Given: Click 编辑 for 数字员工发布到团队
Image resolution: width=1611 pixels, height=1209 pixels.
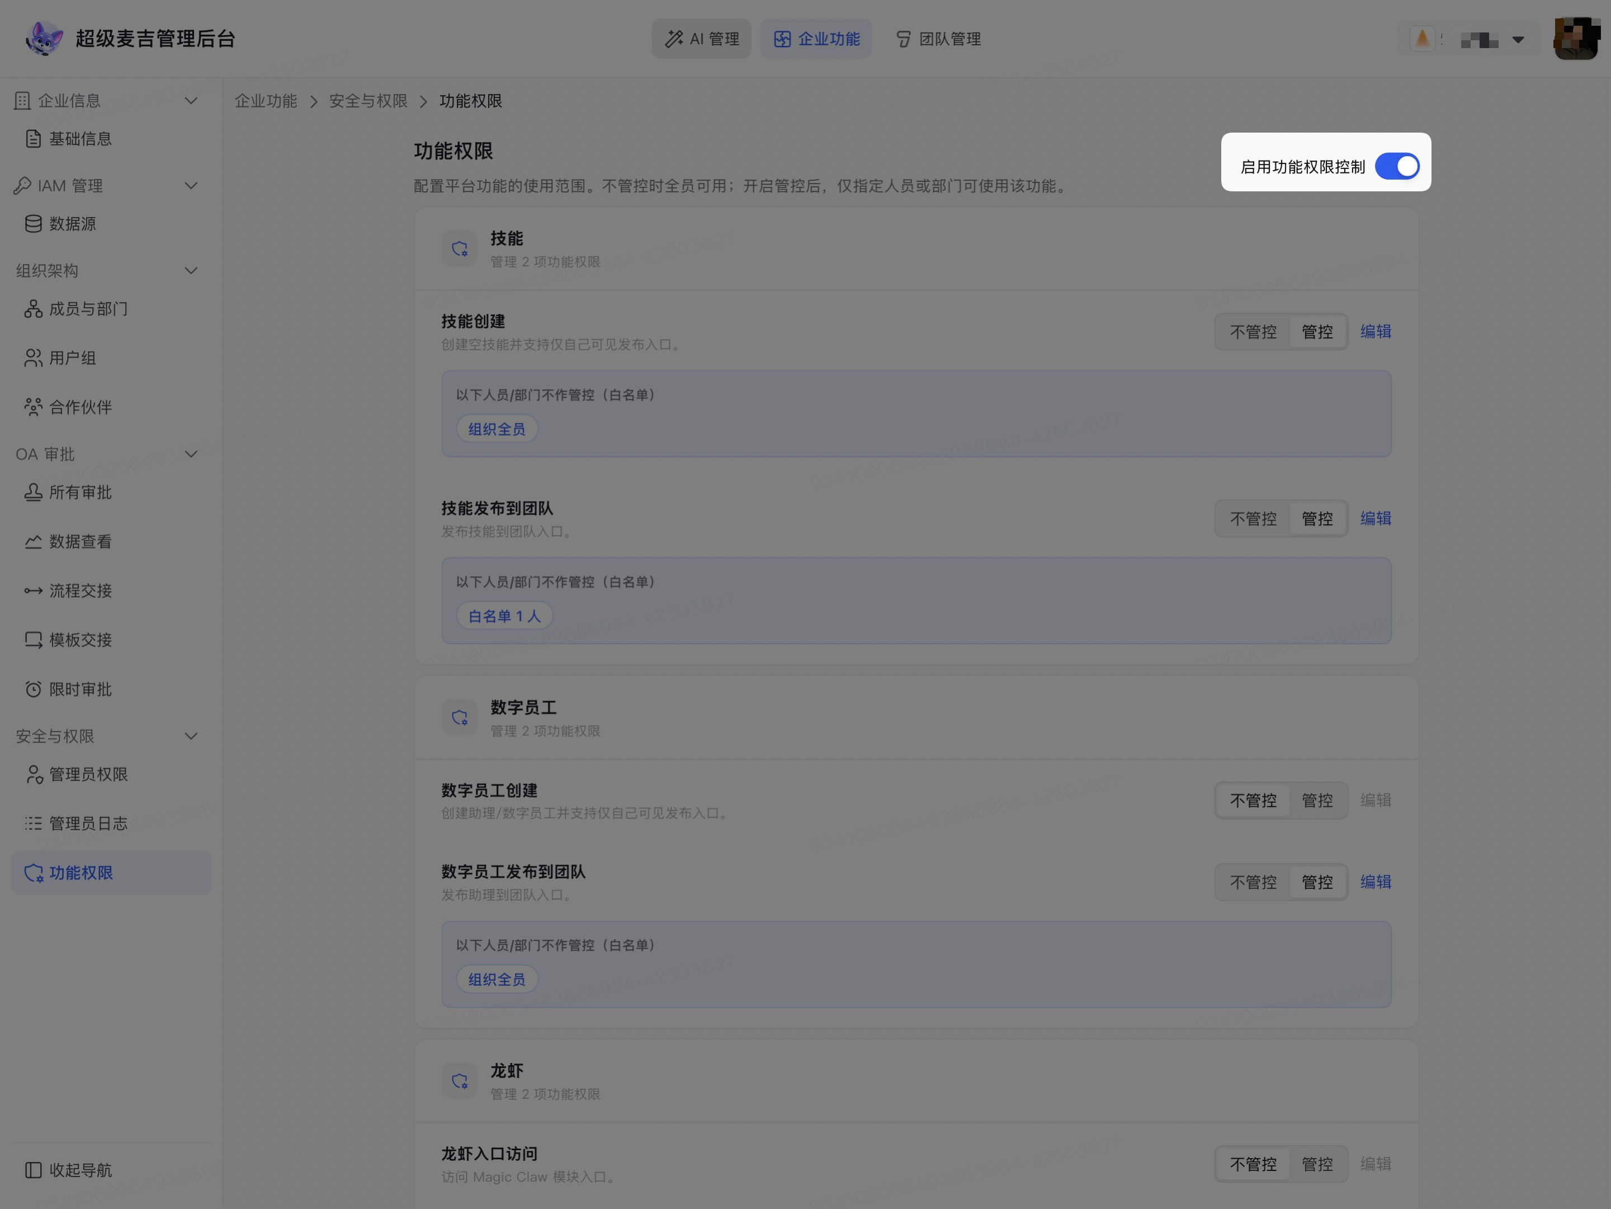Looking at the screenshot, I should pos(1376,882).
